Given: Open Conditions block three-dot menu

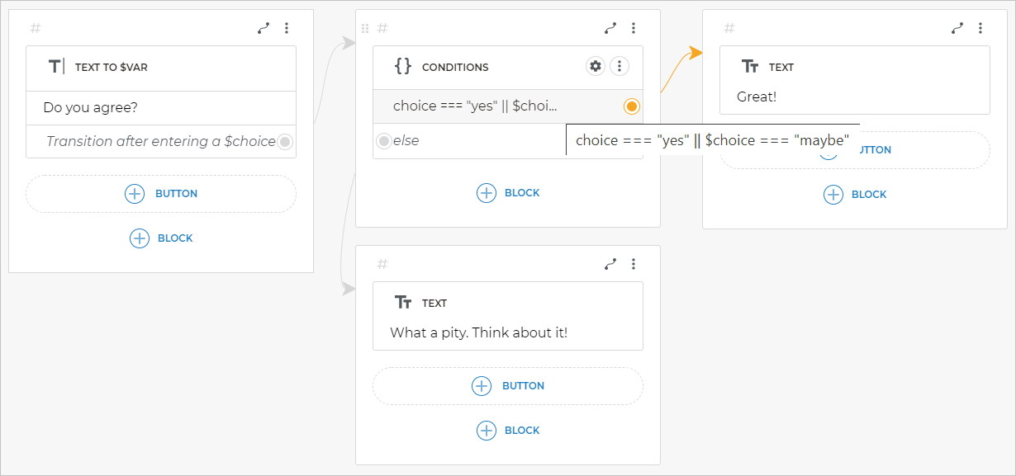Looking at the screenshot, I should click(620, 67).
